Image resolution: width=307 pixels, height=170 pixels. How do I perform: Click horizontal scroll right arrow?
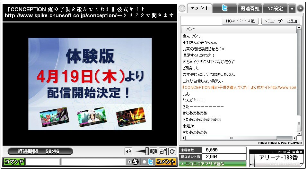click(294, 138)
